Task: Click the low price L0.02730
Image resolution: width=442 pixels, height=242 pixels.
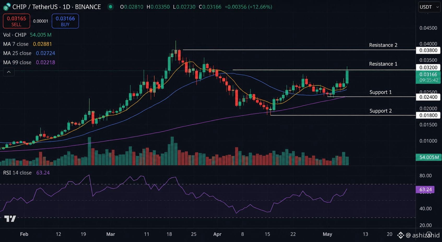Action: click(x=184, y=7)
